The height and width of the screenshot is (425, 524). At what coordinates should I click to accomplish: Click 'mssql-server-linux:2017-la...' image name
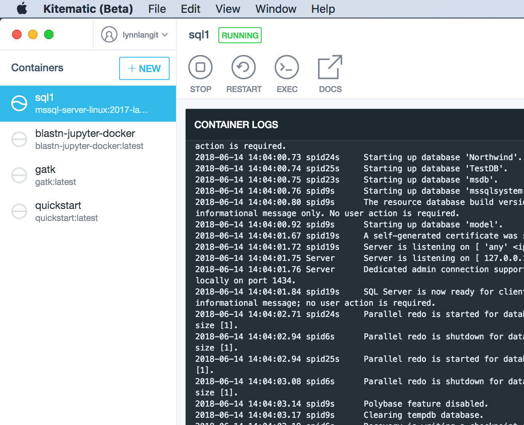coord(92,110)
